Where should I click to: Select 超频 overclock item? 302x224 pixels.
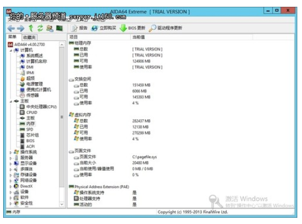click(x=27, y=79)
